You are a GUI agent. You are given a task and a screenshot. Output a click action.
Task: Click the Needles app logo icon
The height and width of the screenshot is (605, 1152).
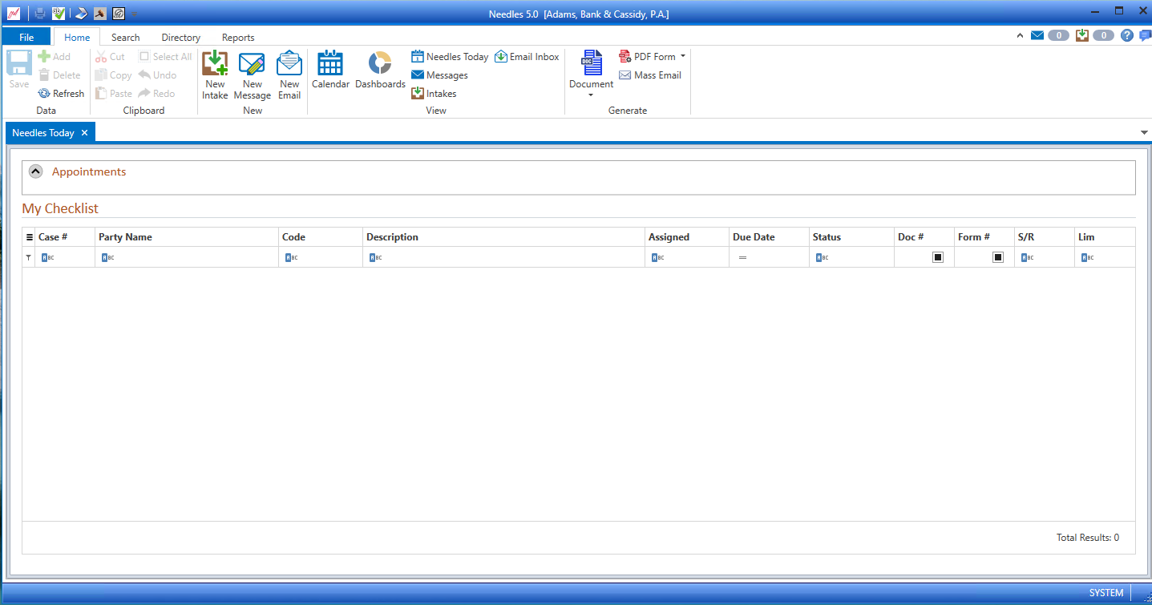13,14
